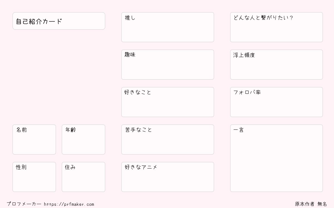Click the 性別 gender box
Image resolution: width=334 pixels, height=208 pixels.
coord(34,177)
